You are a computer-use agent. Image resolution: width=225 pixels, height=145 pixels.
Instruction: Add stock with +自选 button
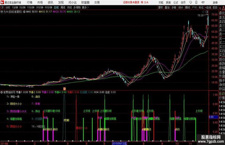click(208, 7)
